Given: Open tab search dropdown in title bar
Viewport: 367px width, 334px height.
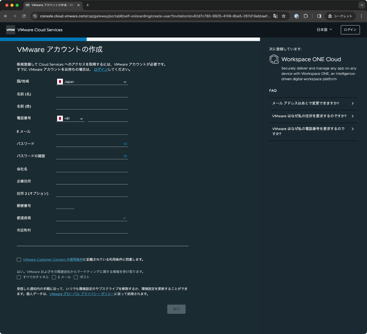Looking at the screenshot, I should (x=362, y=5).
